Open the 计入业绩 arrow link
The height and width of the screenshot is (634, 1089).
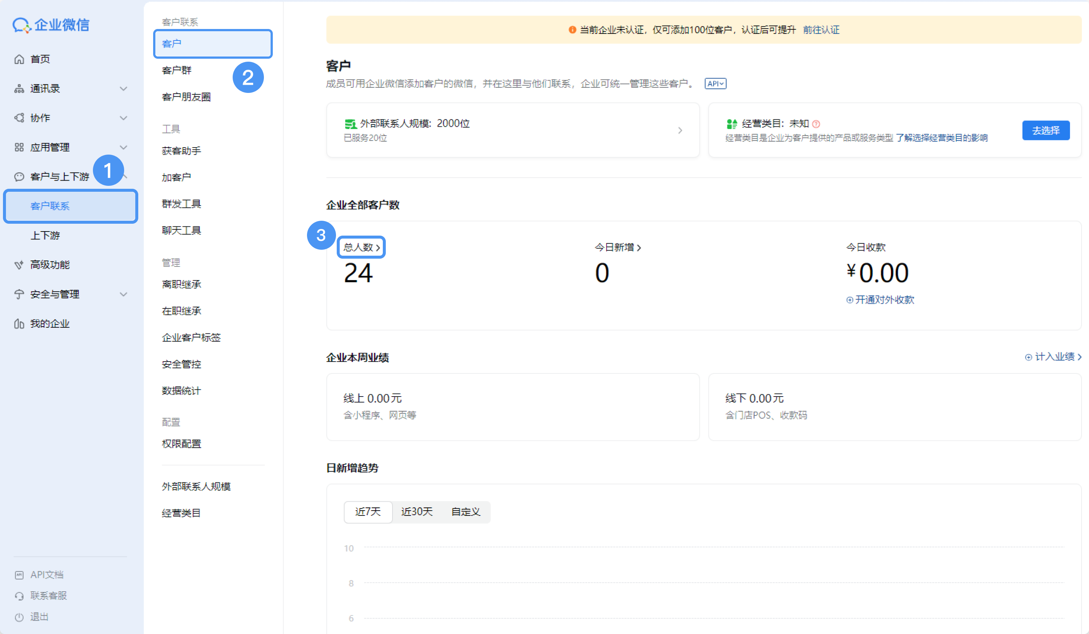click(x=1079, y=357)
